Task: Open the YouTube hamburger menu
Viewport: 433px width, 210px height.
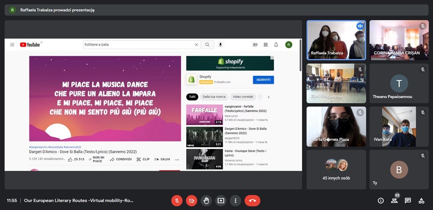Action: tap(12, 45)
